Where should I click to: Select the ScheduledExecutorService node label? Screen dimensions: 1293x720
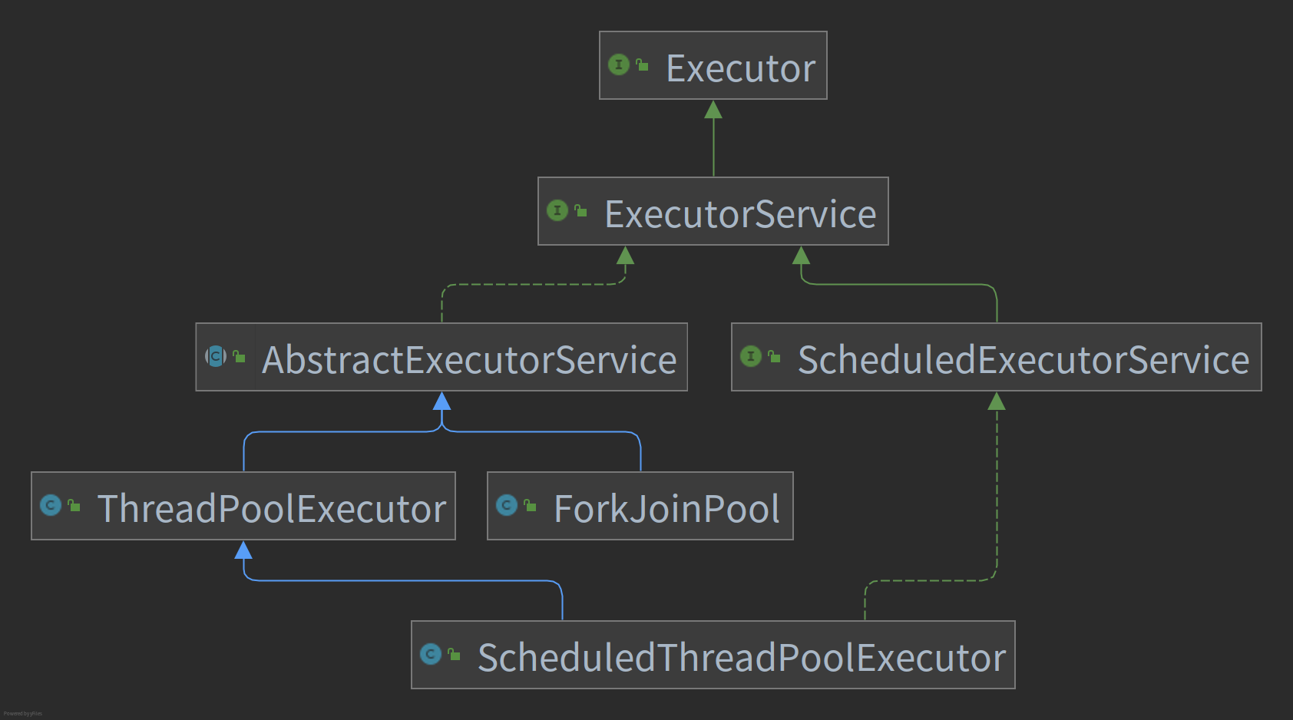1023,360
